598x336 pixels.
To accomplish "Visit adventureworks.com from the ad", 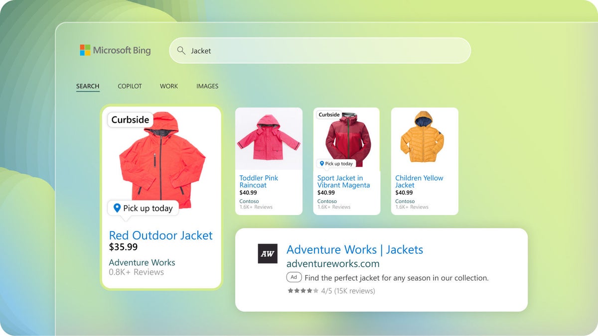I will (333, 263).
